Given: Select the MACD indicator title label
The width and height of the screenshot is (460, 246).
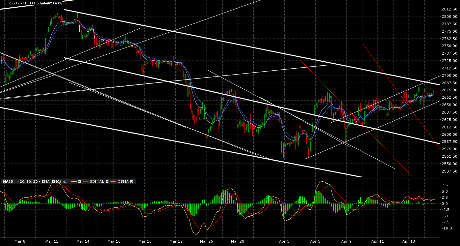Looking at the screenshot, I should [x=8, y=182].
